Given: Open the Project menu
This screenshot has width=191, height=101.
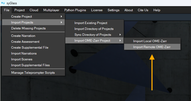Looking at the screenshot, I should click(20, 10).
